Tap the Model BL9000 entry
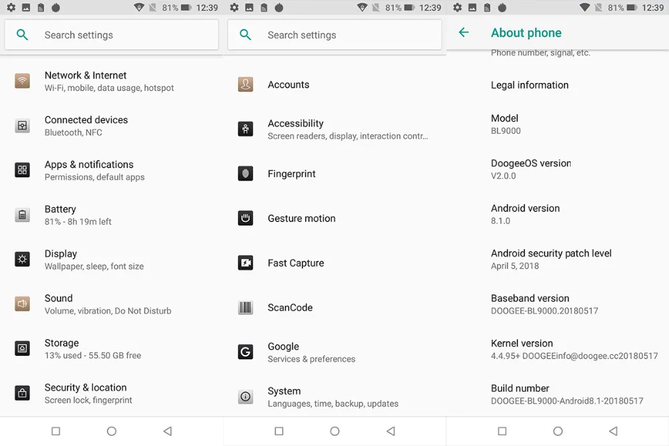Viewport: 669px width, 446px height. coord(558,124)
